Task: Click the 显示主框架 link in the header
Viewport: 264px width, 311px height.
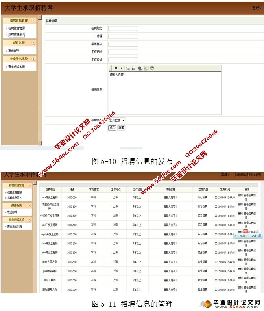Action: [x=254, y=174]
